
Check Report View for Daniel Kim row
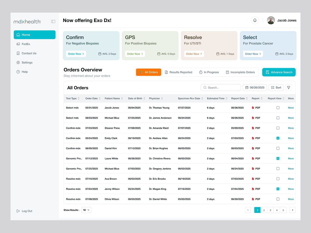tap(278, 148)
